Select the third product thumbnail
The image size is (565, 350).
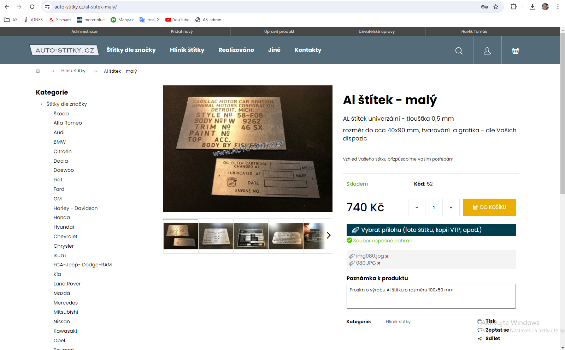tap(251, 236)
